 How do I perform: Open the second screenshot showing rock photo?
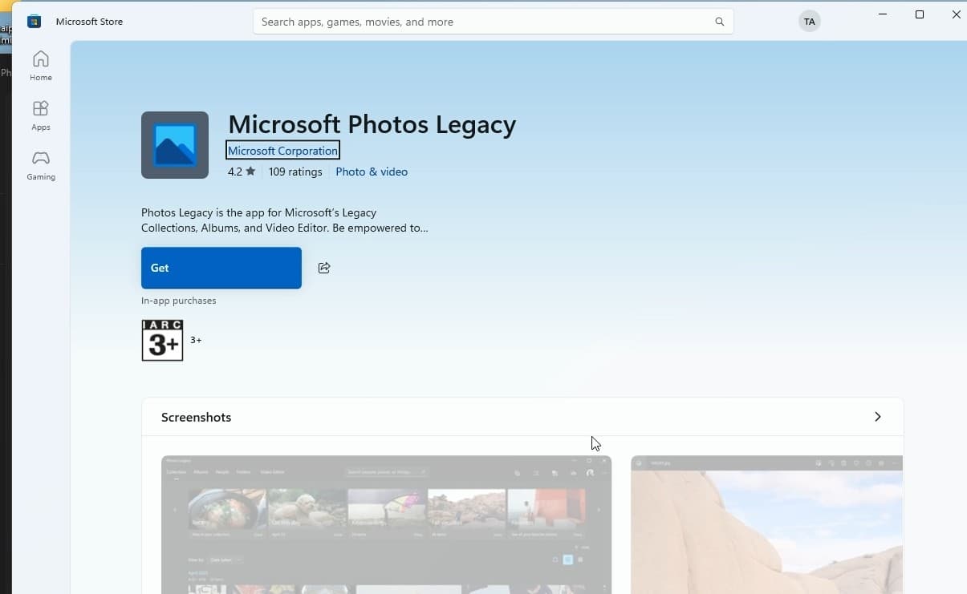point(766,524)
